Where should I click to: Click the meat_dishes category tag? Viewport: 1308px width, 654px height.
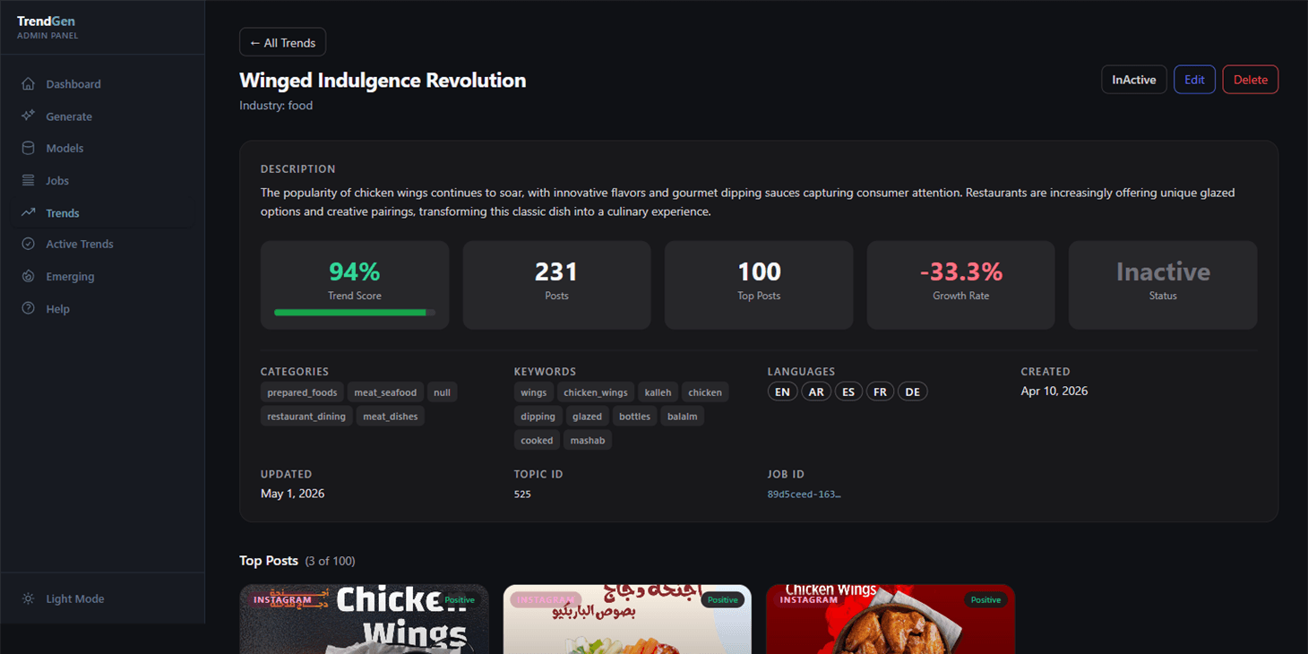(391, 416)
